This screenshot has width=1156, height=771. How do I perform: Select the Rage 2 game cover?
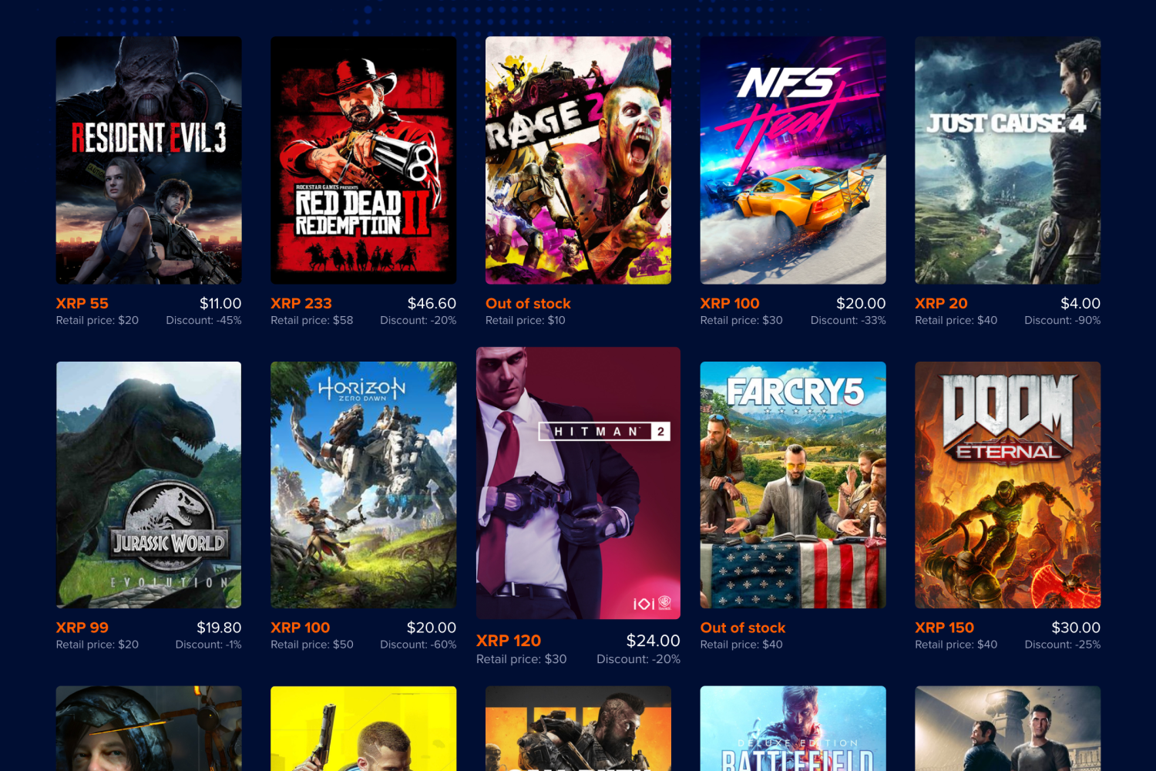pos(578,160)
